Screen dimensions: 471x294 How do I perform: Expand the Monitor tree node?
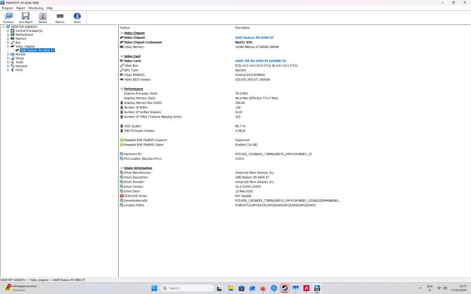click(8, 54)
